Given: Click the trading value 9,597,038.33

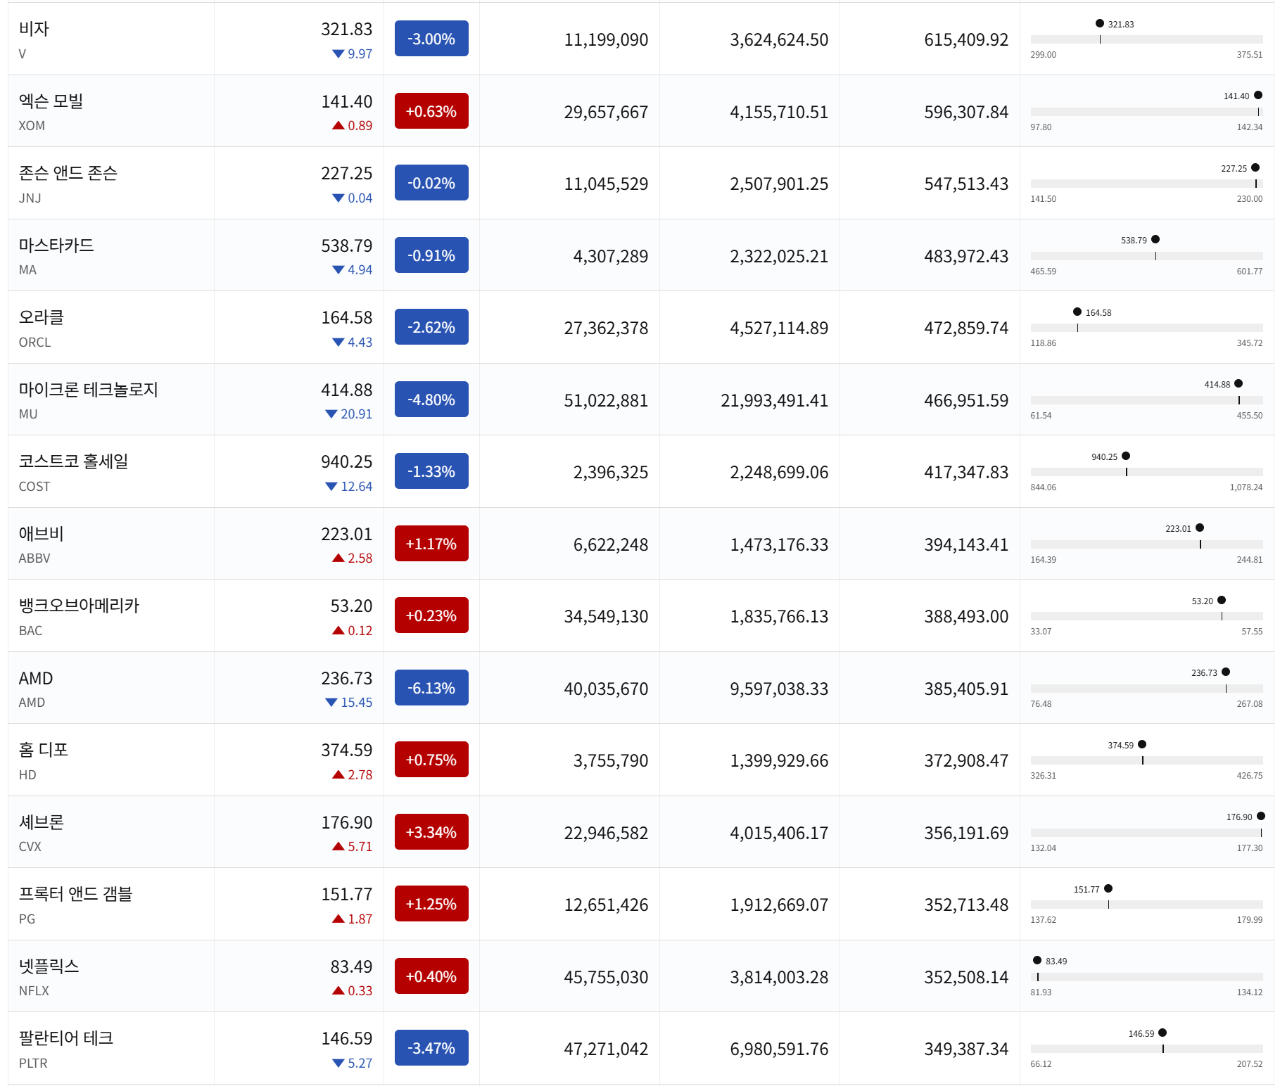Looking at the screenshot, I should pyautogui.click(x=779, y=689).
